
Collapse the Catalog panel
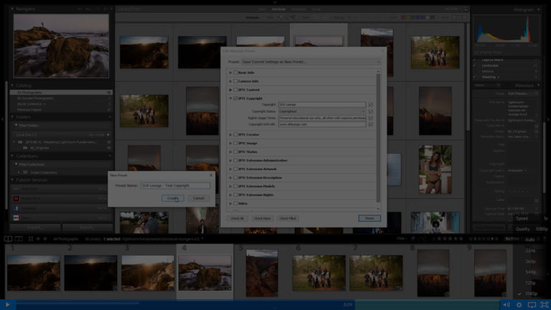(x=12, y=85)
